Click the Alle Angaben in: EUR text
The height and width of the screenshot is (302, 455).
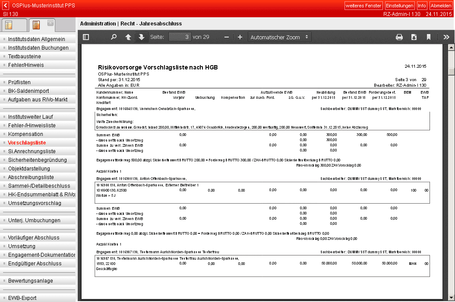coord(119,85)
